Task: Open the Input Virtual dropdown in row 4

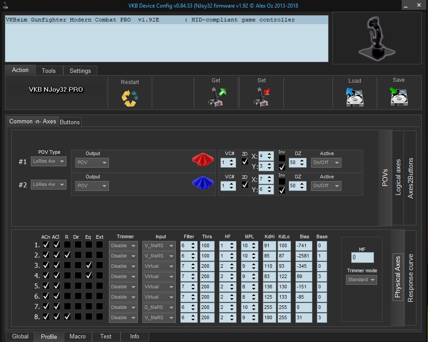Action: [x=159, y=276]
